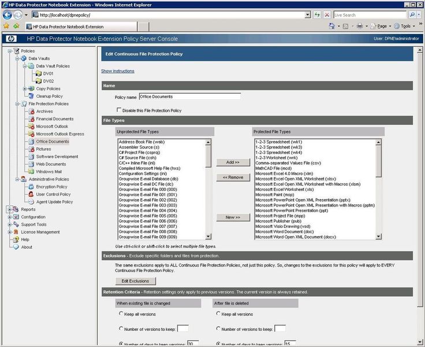The image size is (425, 347).
Task: Click the Help book icon
Action: point(16,239)
